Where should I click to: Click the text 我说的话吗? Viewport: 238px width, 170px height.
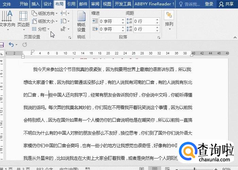point(34,108)
